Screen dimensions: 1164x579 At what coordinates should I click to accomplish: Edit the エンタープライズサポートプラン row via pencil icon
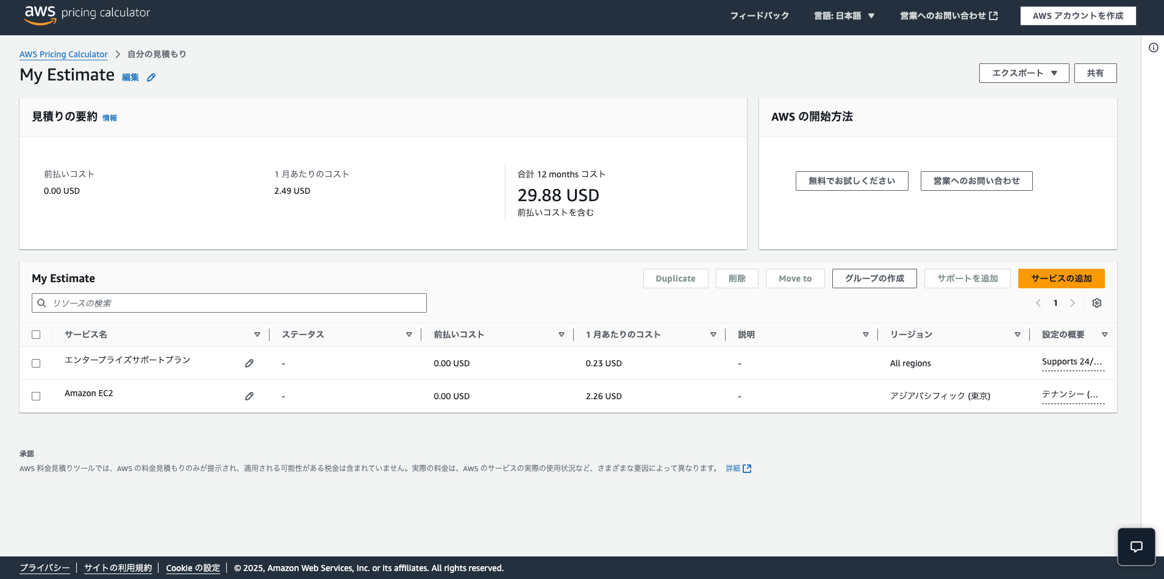(249, 363)
